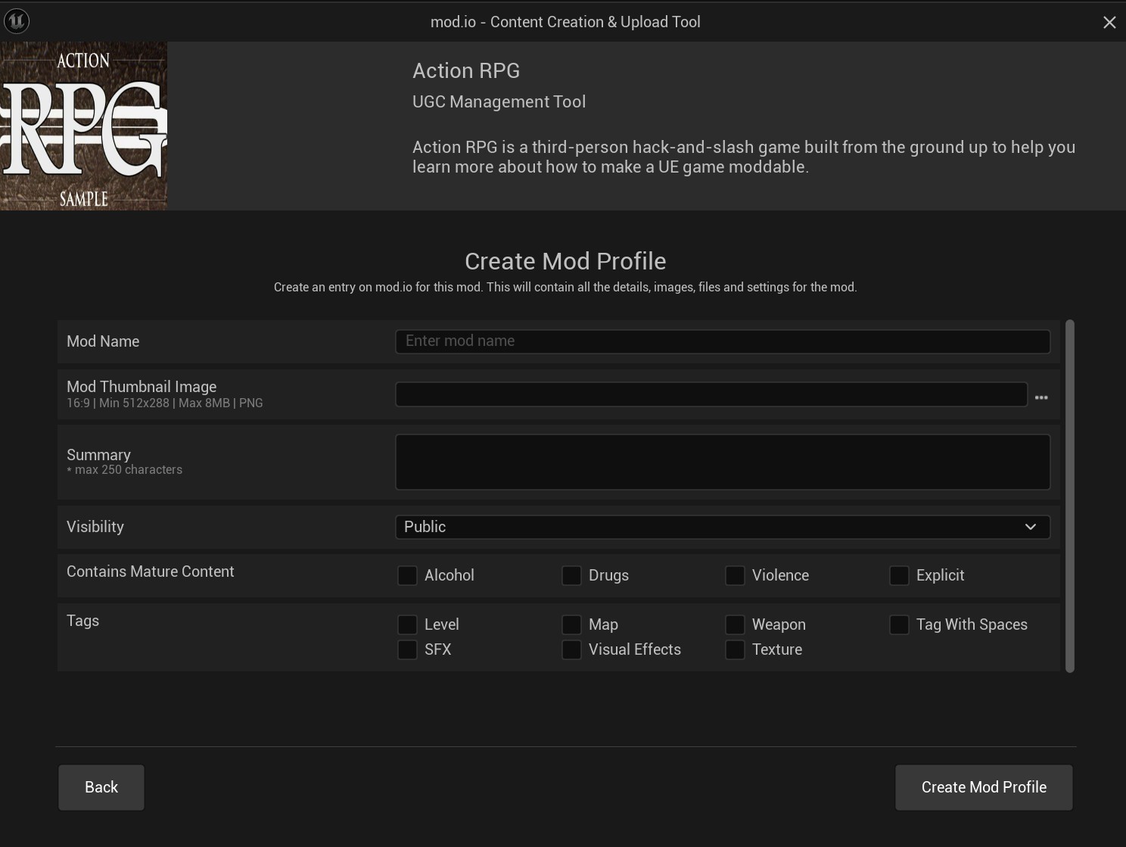The image size is (1126, 847).
Task: Click inside the Summary text area
Action: pos(722,462)
